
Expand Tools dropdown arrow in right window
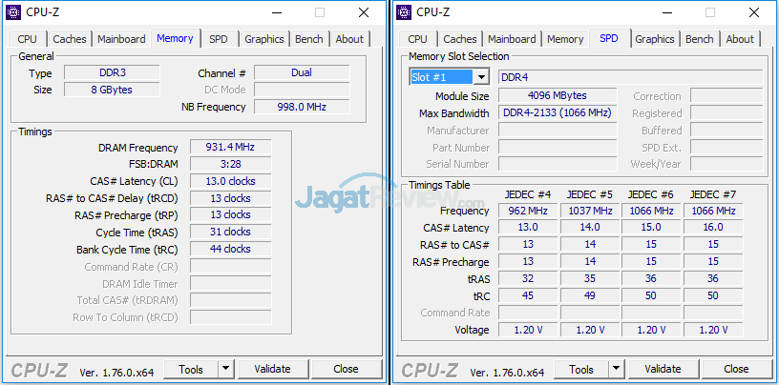[x=616, y=369]
